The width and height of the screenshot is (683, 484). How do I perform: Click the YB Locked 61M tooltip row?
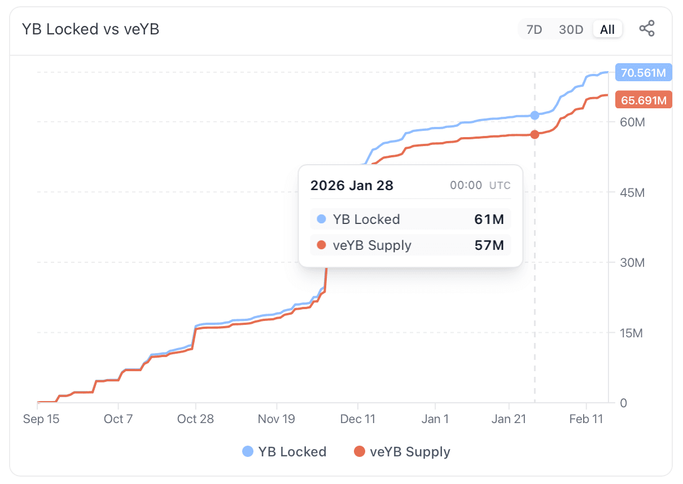tap(410, 219)
